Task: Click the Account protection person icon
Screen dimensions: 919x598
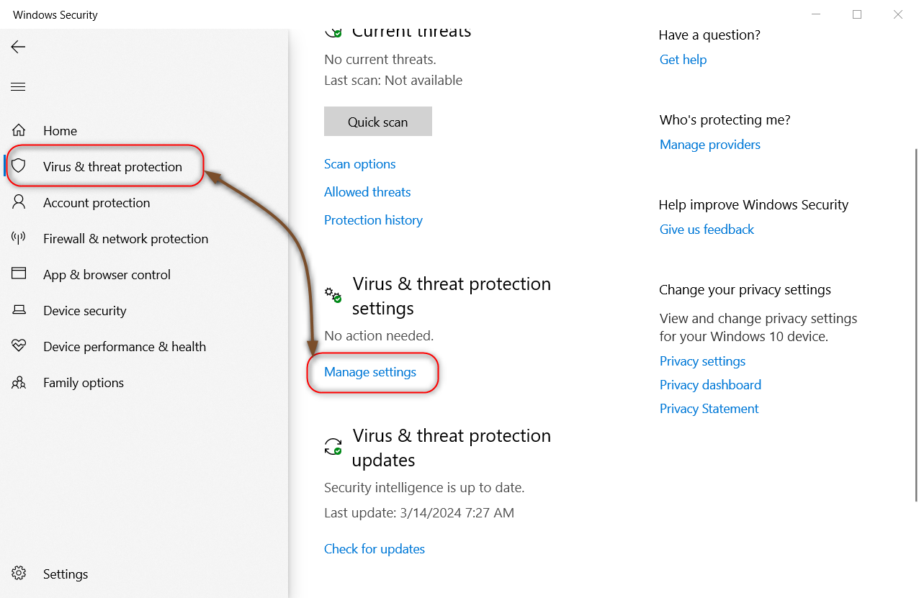Action: click(19, 202)
